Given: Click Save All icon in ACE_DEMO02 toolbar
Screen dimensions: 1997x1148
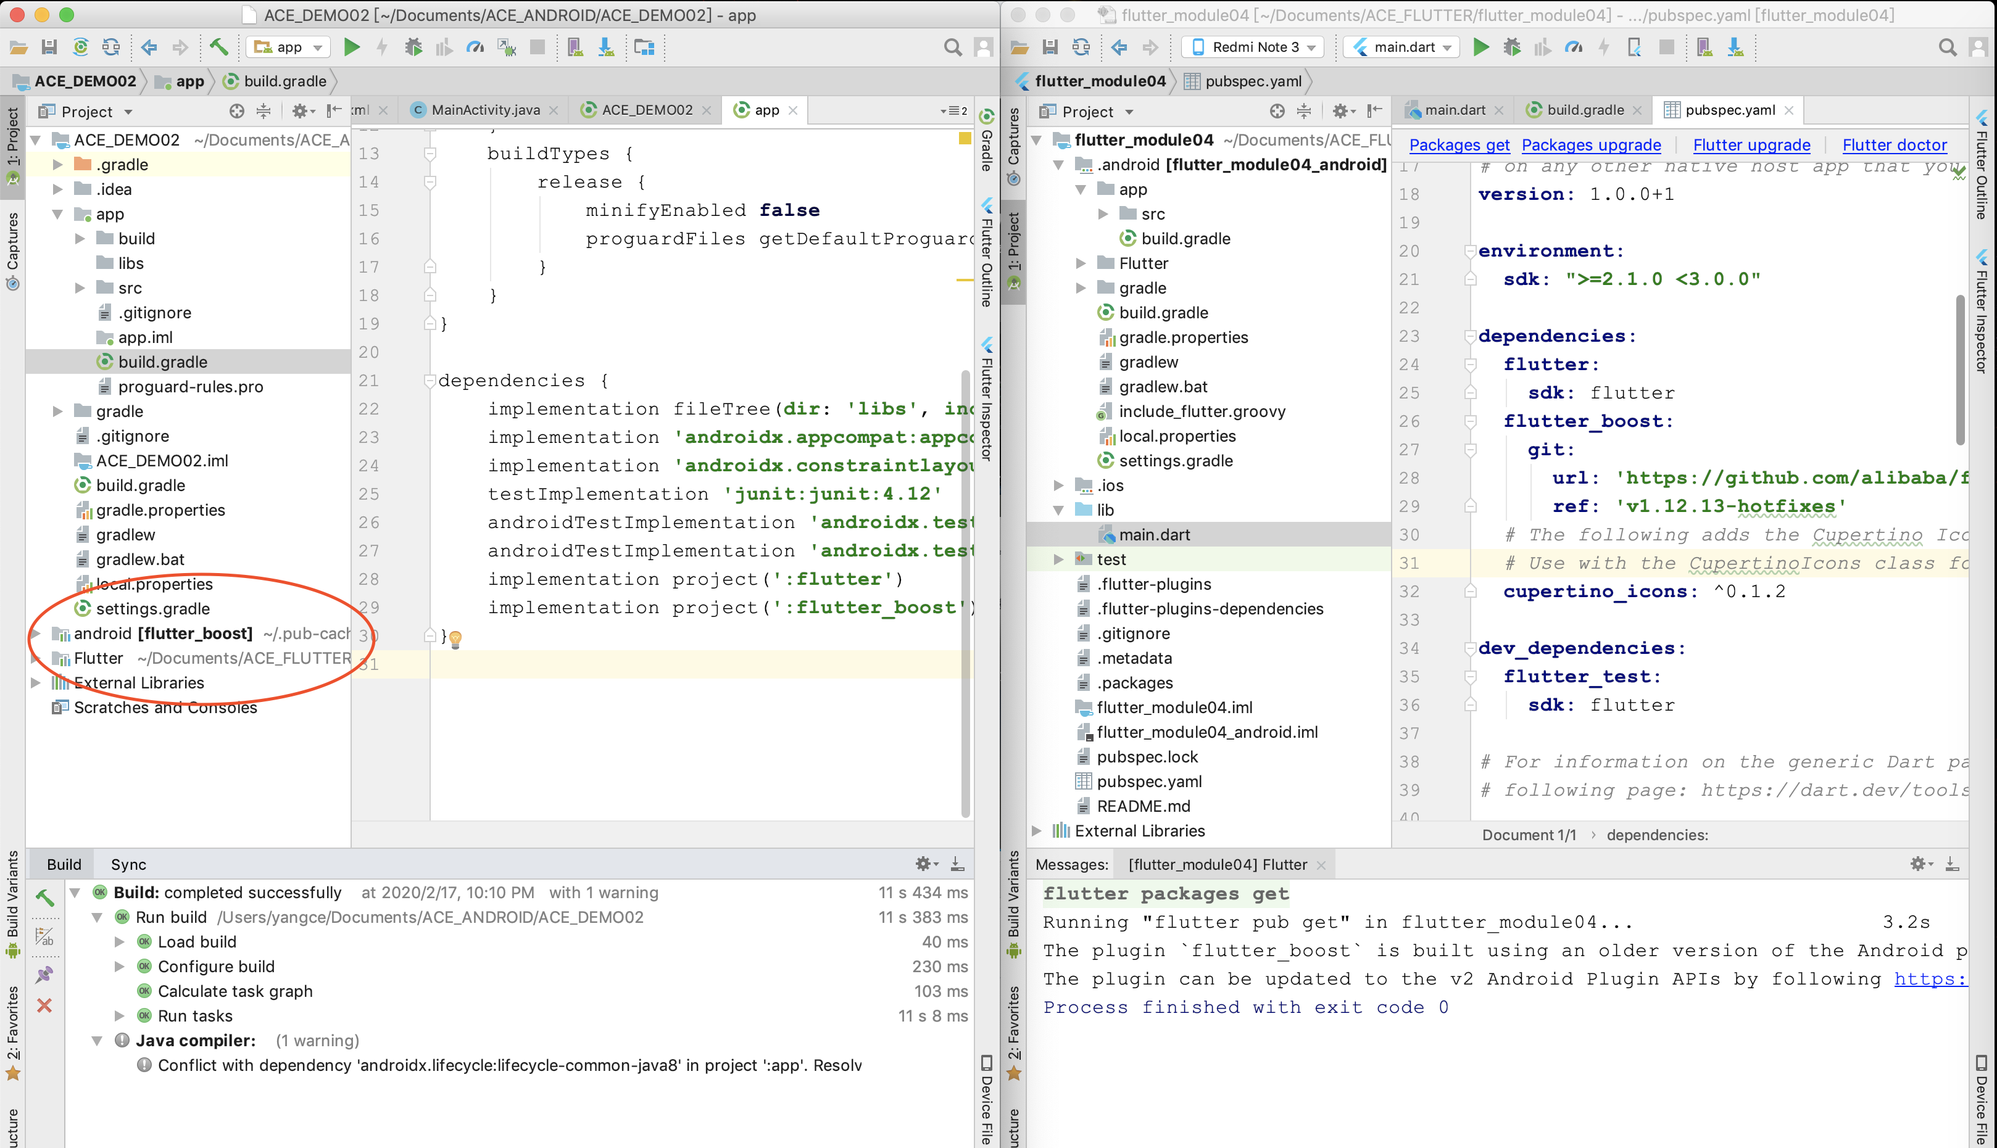Looking at the screenshot, I should [49, 47].
